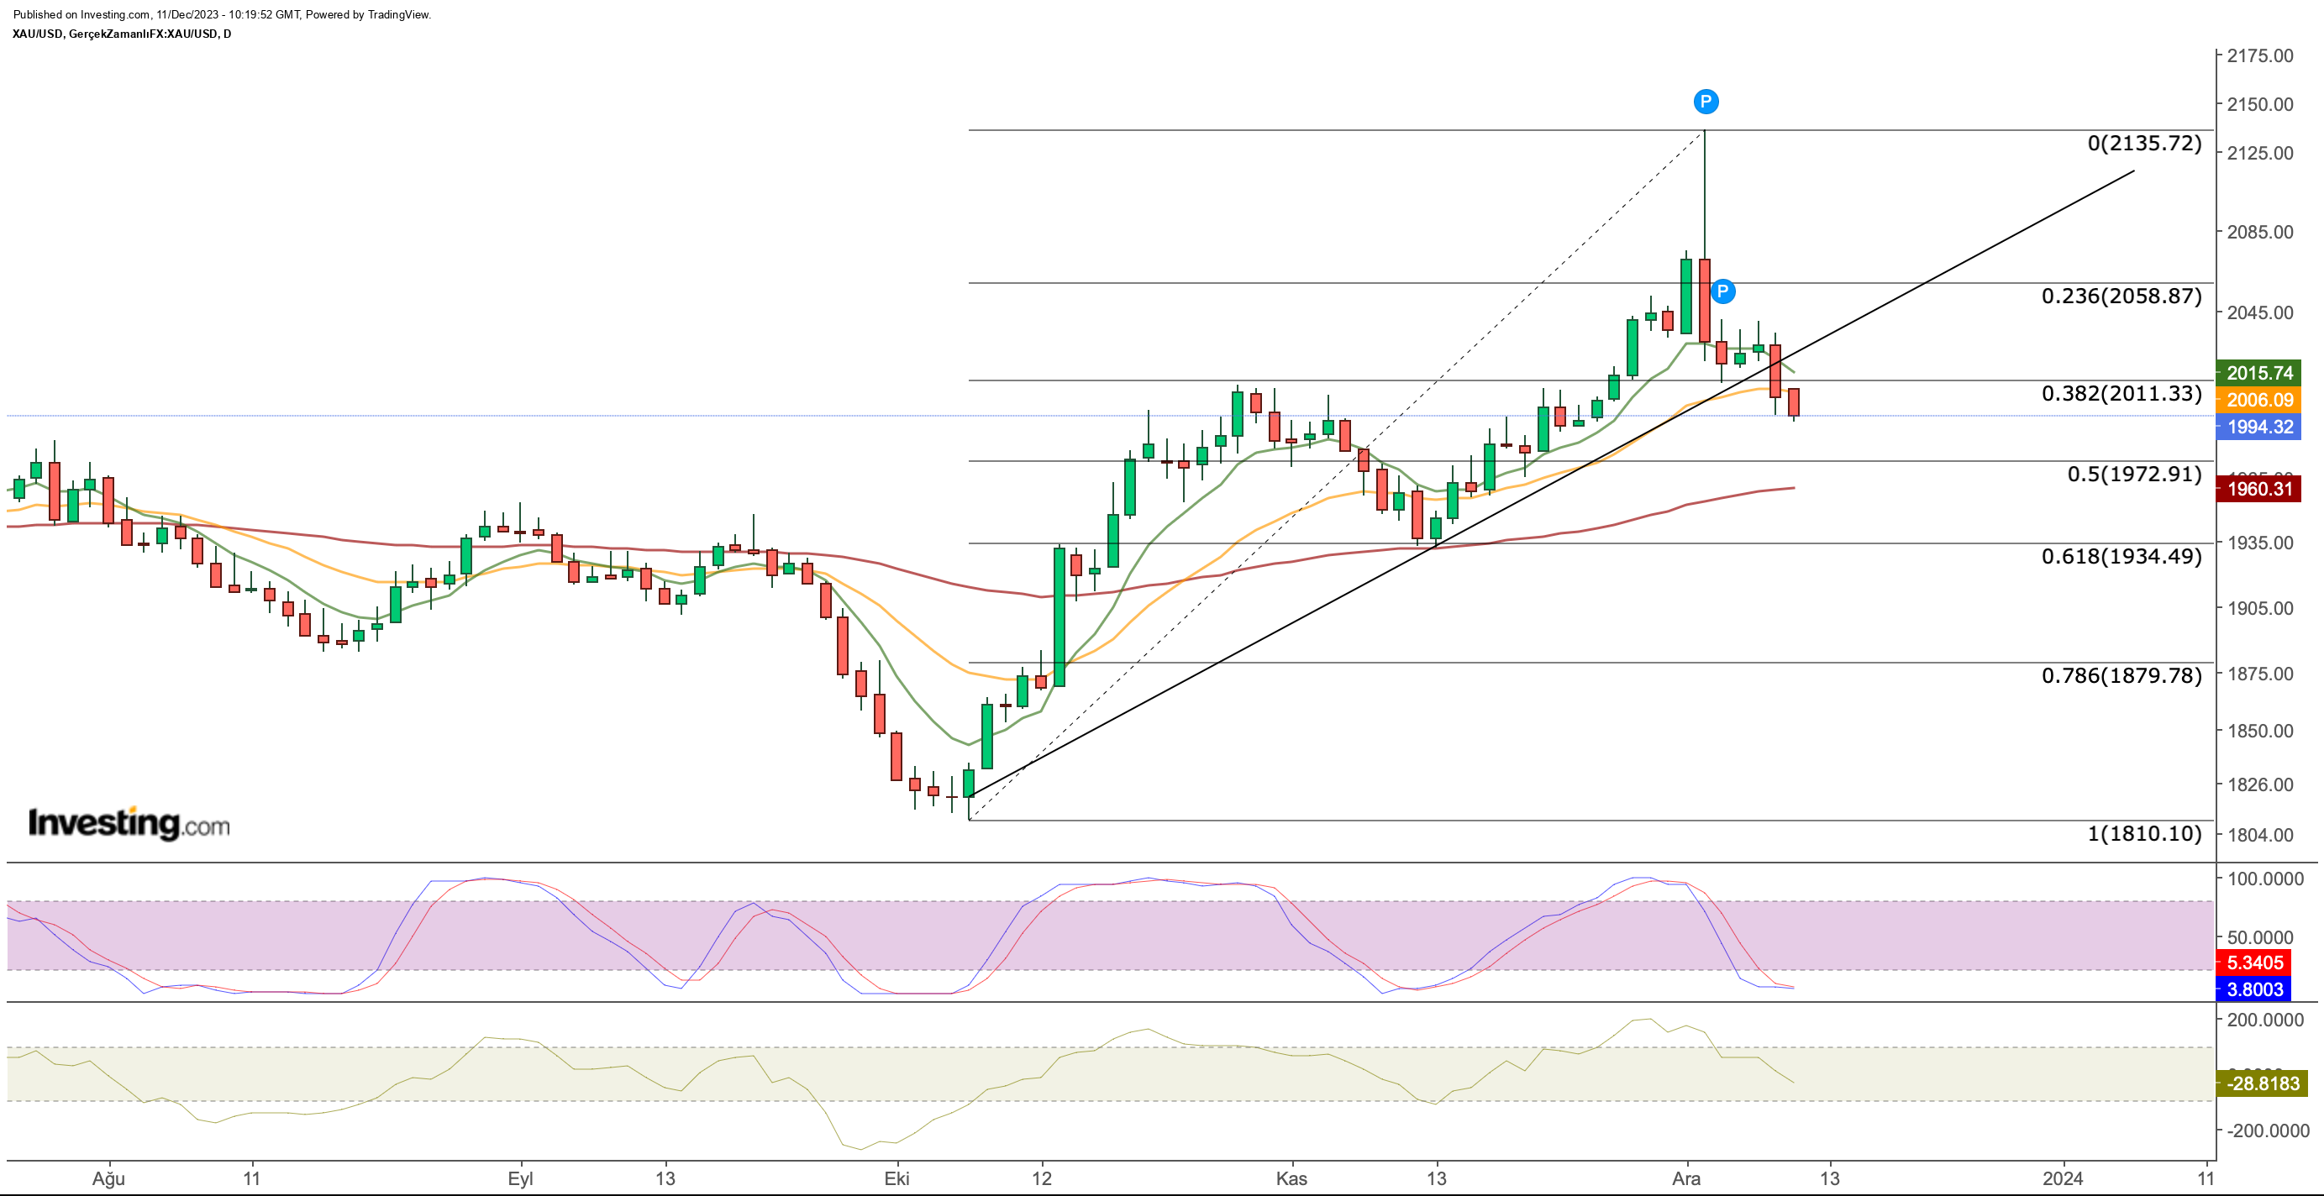The height and width of the screenshot is (1196, 2324).
Task: Click the dark red 1960.31 price label
Action: tap(2259, 489)
